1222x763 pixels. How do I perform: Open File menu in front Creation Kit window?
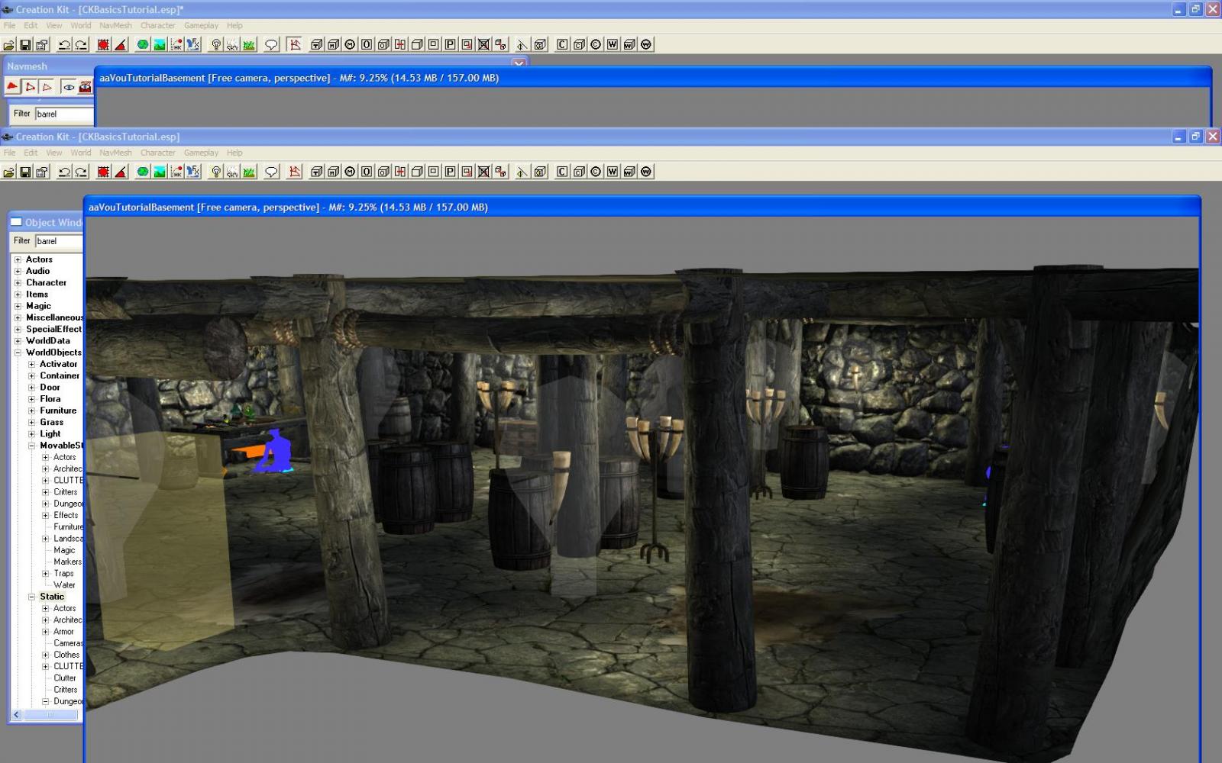click(9, 153)
